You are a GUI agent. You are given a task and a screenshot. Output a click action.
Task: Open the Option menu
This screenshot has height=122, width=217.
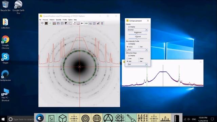[x=70, y=20]
